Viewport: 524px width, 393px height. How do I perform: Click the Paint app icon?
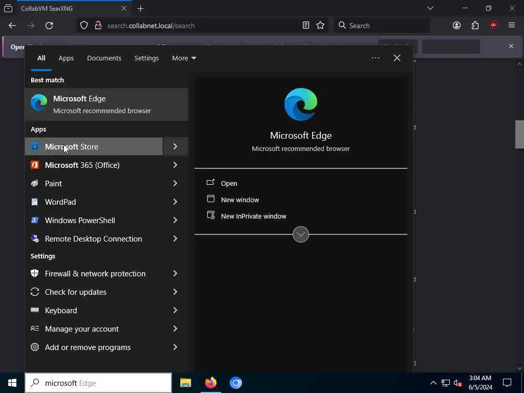35,183
